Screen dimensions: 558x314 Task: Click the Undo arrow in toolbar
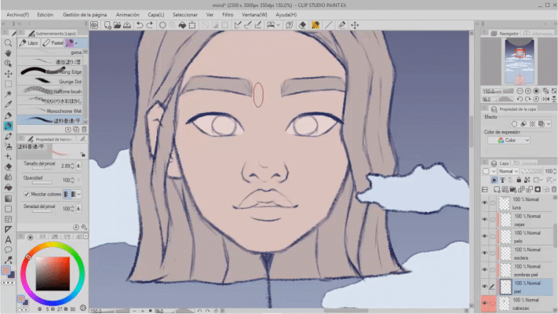(140, 24)
